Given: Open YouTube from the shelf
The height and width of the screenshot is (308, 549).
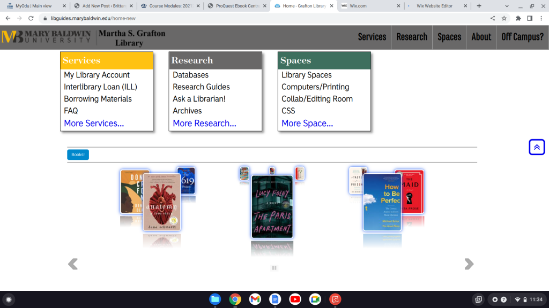Looking at the screenshot, I should point(295,299).
